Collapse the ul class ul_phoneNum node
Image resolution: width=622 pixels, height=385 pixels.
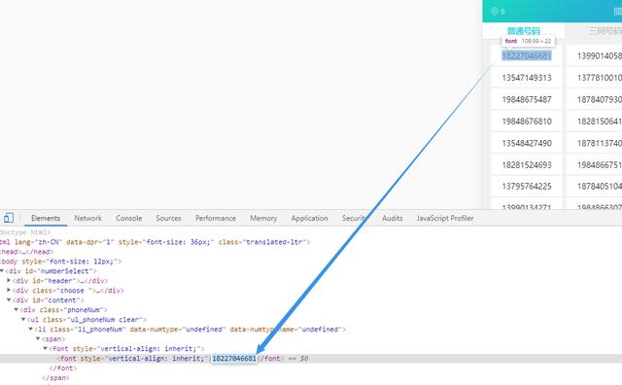23,319
